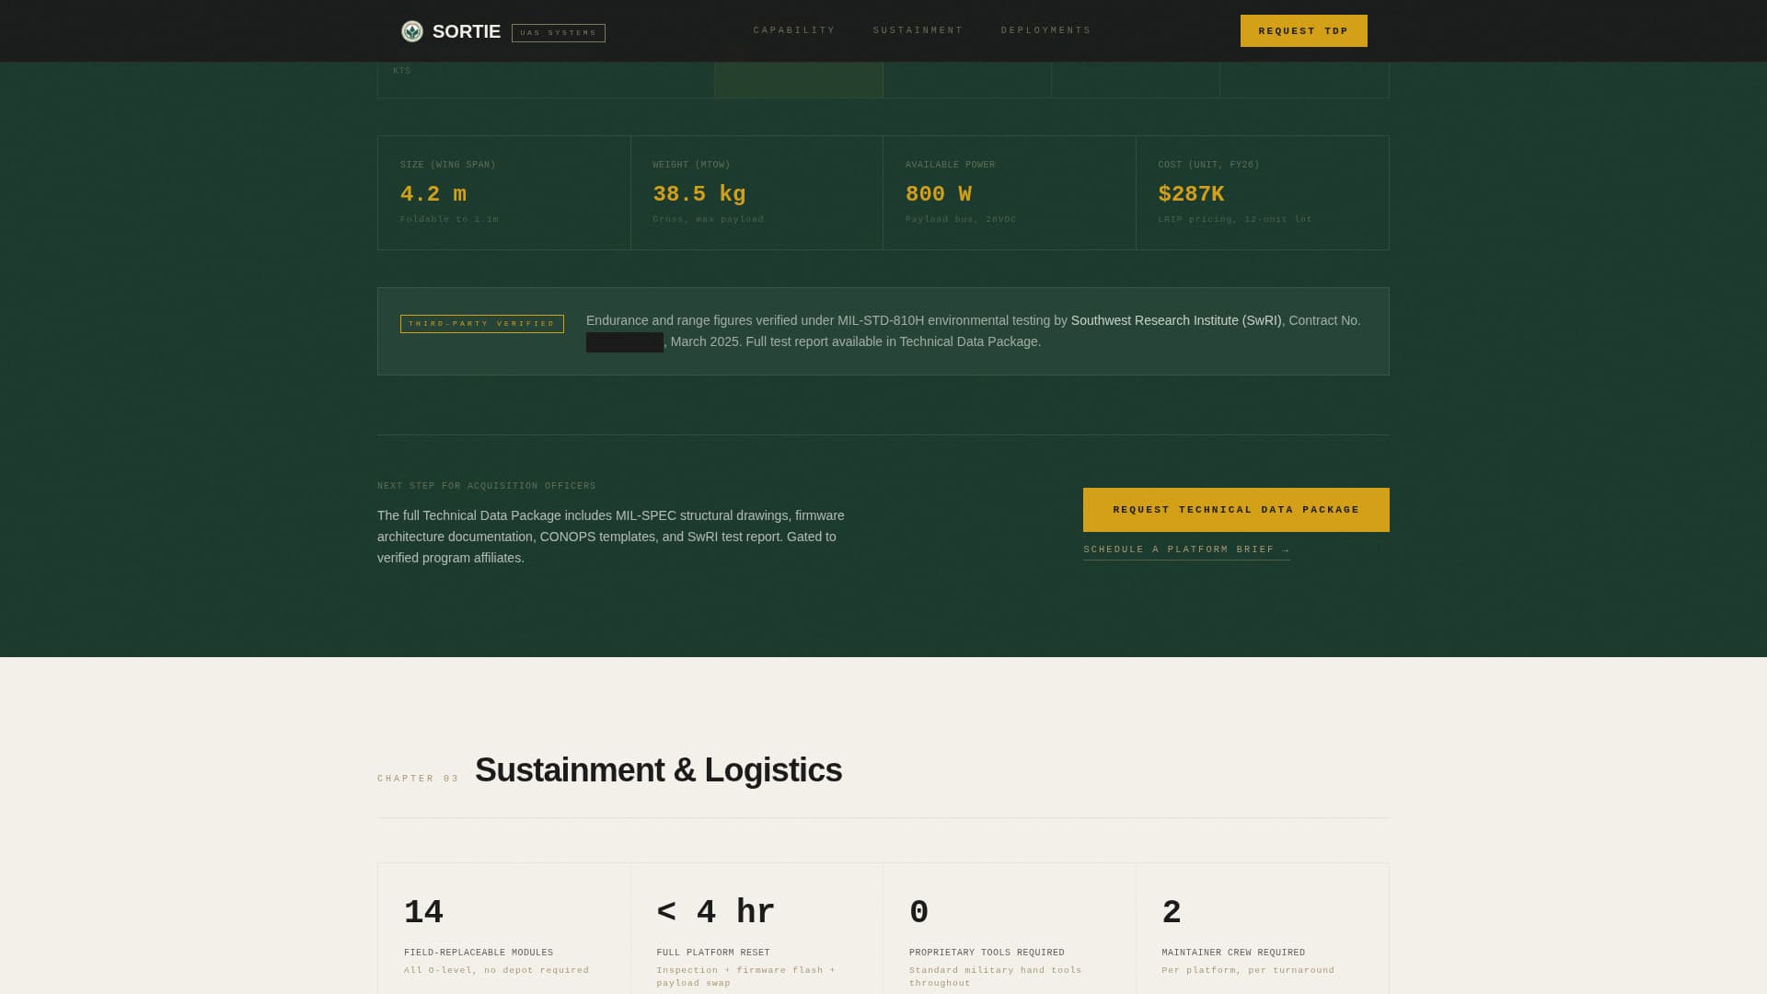The image size is (1767, 994).
Task: Click the Request TDP button
Action: [x=1304, y=30]
